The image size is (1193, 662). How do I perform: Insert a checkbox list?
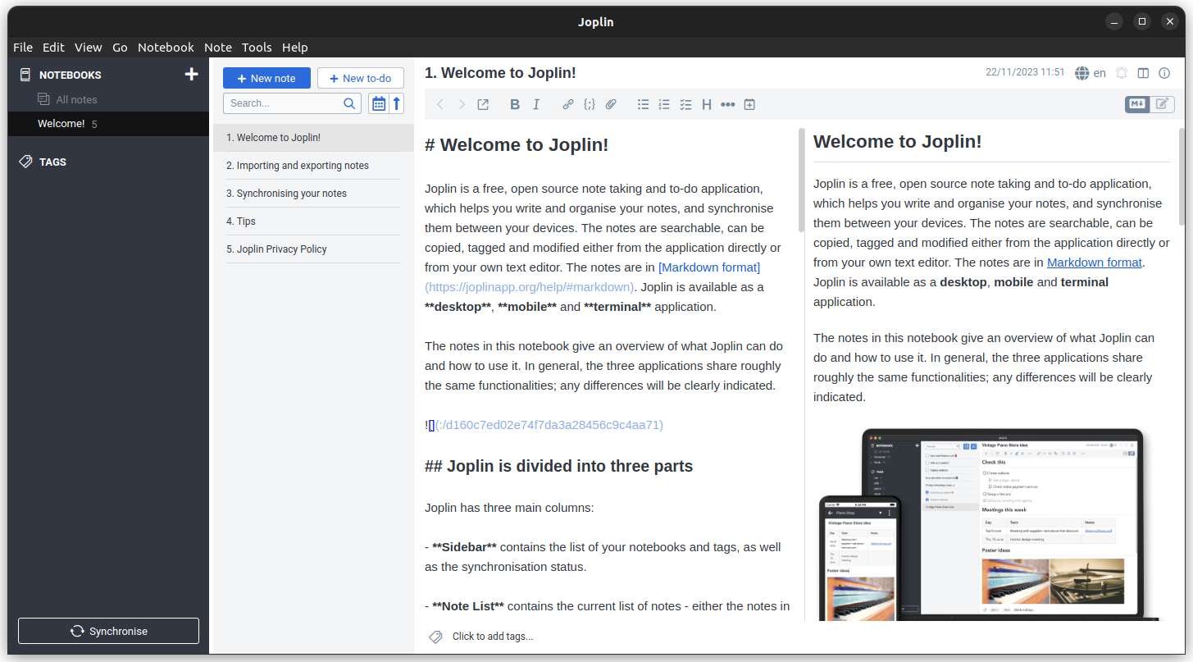686,104
